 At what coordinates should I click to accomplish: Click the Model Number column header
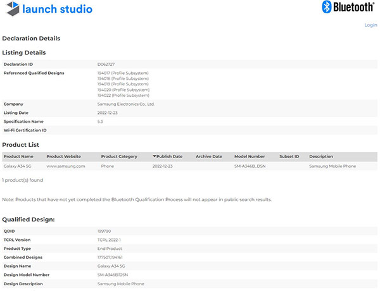250,156
